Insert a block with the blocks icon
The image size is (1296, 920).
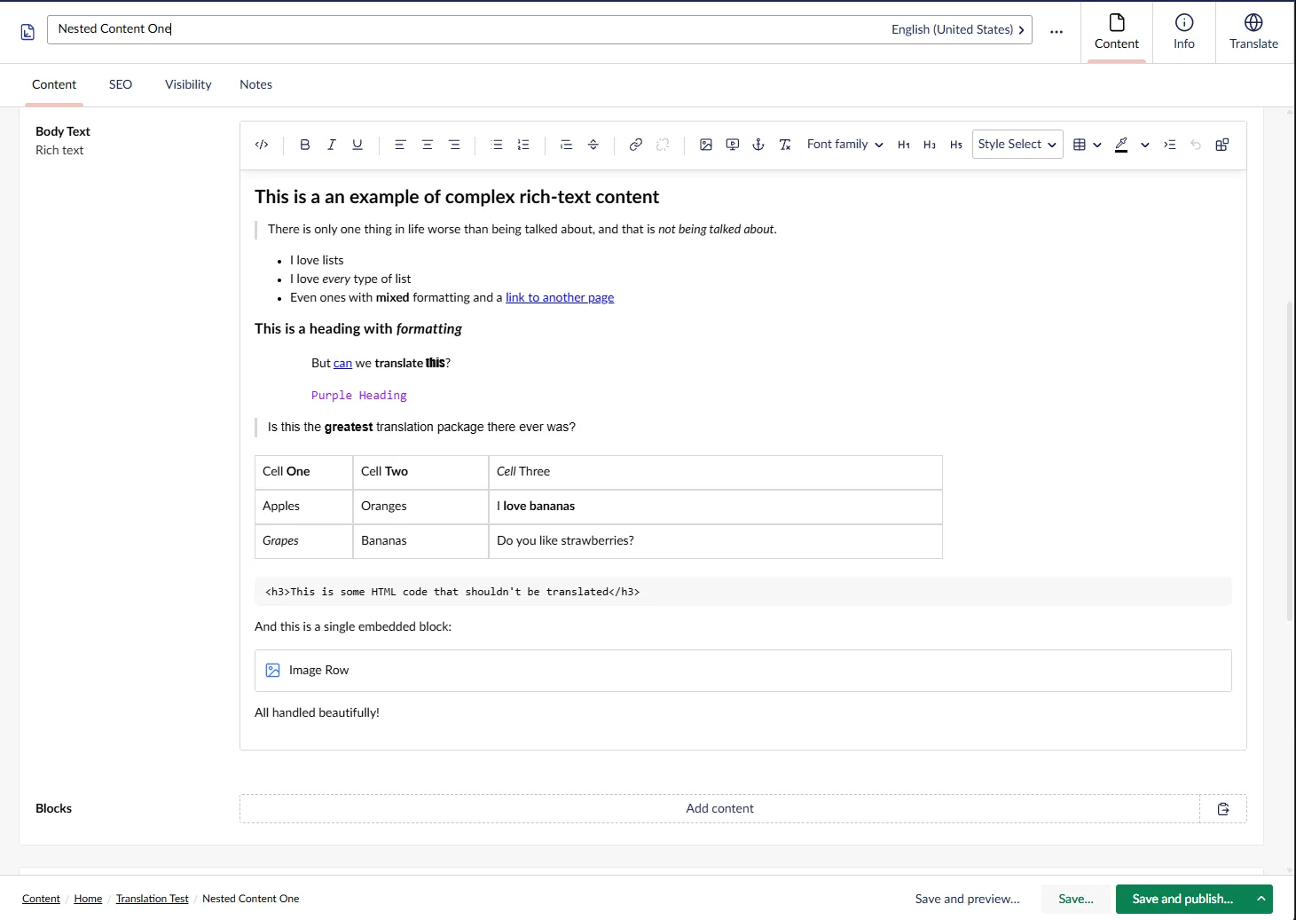(x=1222, y=145)
